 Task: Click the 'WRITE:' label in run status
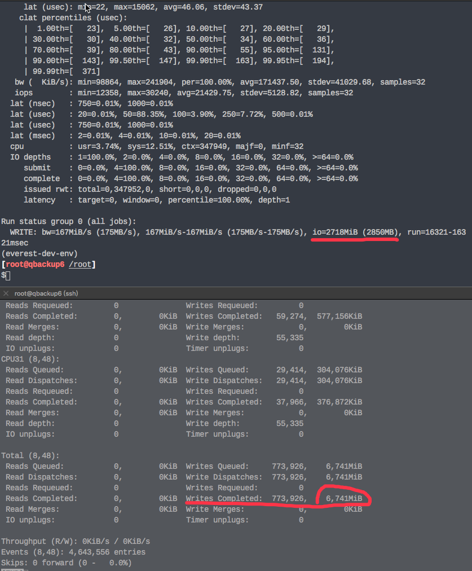click(x=24, y=232)
